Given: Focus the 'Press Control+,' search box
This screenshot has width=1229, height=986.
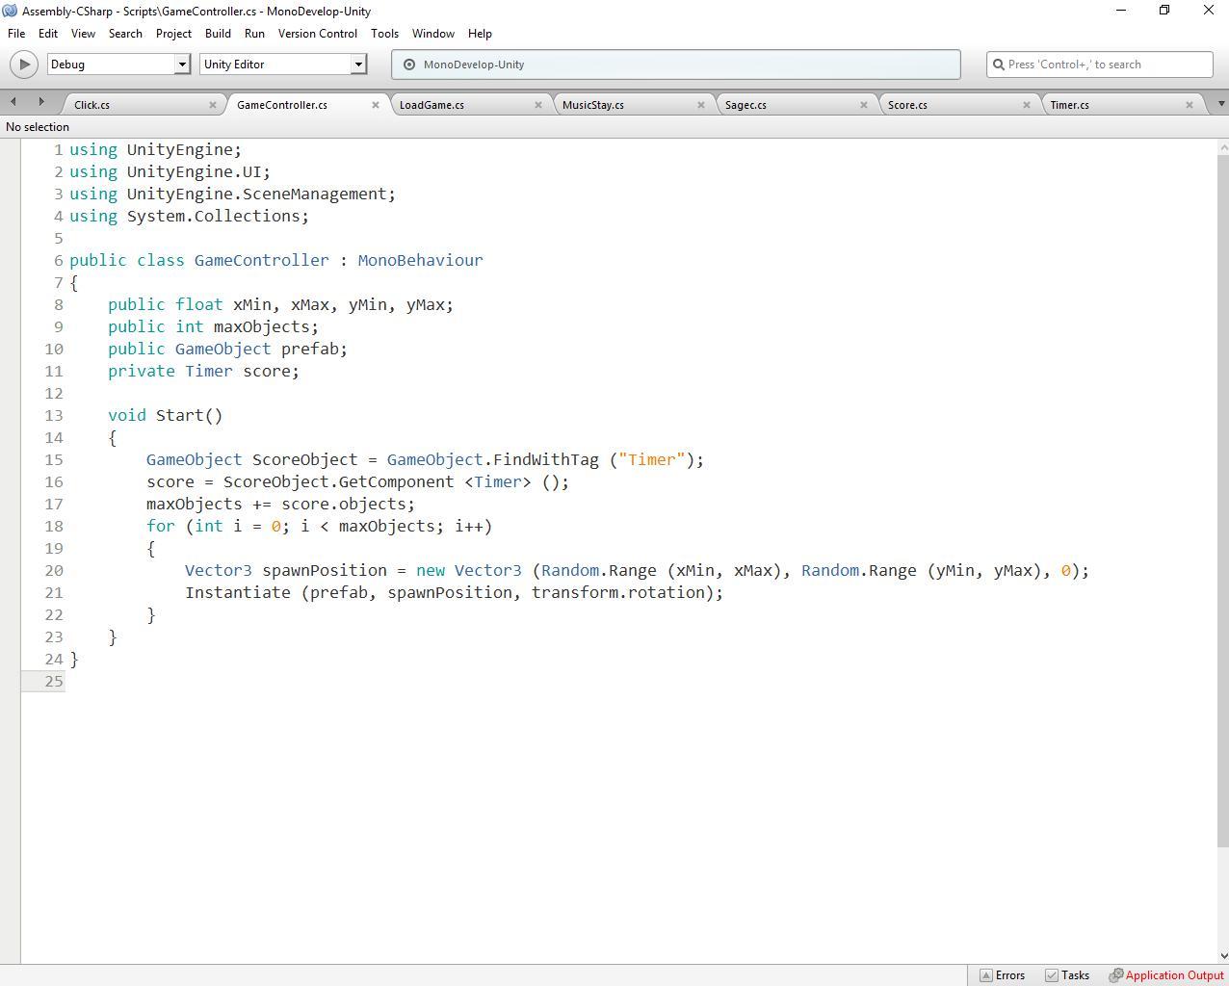Looking at the screenshot, I should (1100, 65).
